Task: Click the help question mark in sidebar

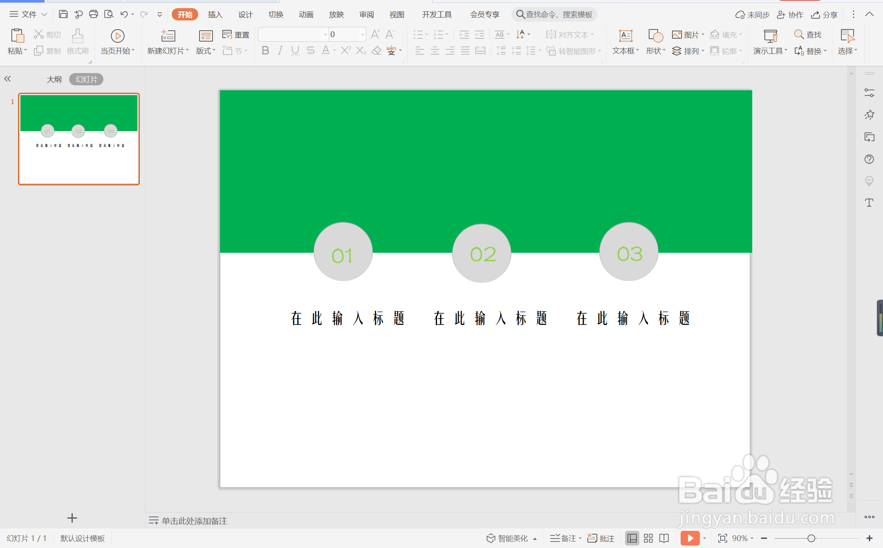Action: (x=869, y=159)
